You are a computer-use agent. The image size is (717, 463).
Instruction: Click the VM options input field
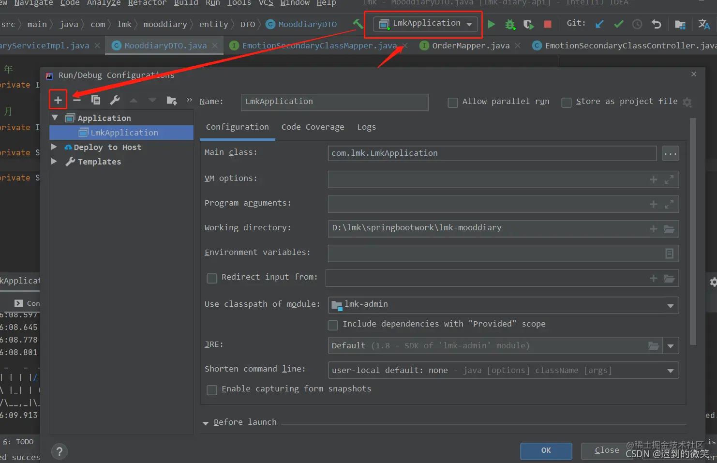point(503,179)
